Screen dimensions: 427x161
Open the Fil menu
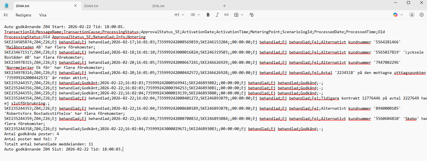tap(6, 15)
